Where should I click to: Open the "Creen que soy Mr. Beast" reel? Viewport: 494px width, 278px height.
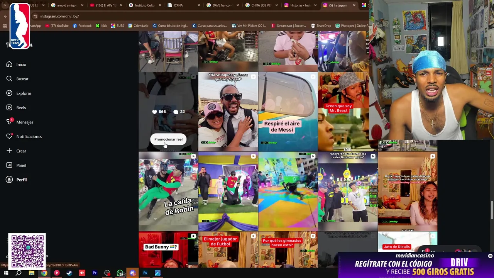tap(343, 112)
